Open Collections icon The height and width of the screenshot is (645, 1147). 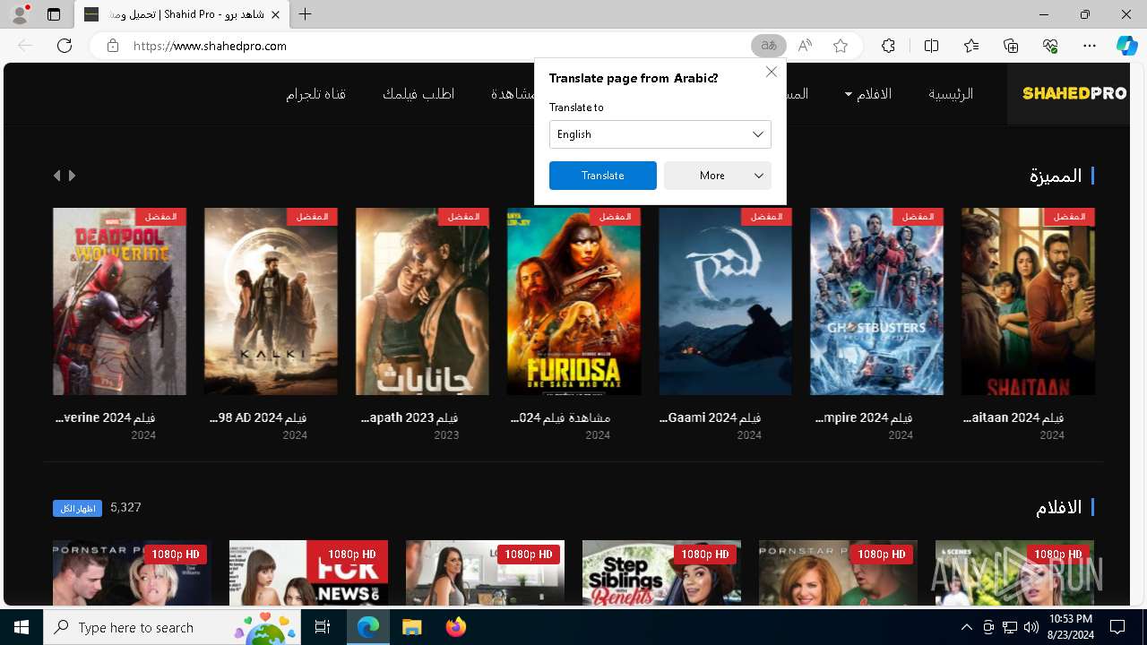coord(1011,46)
